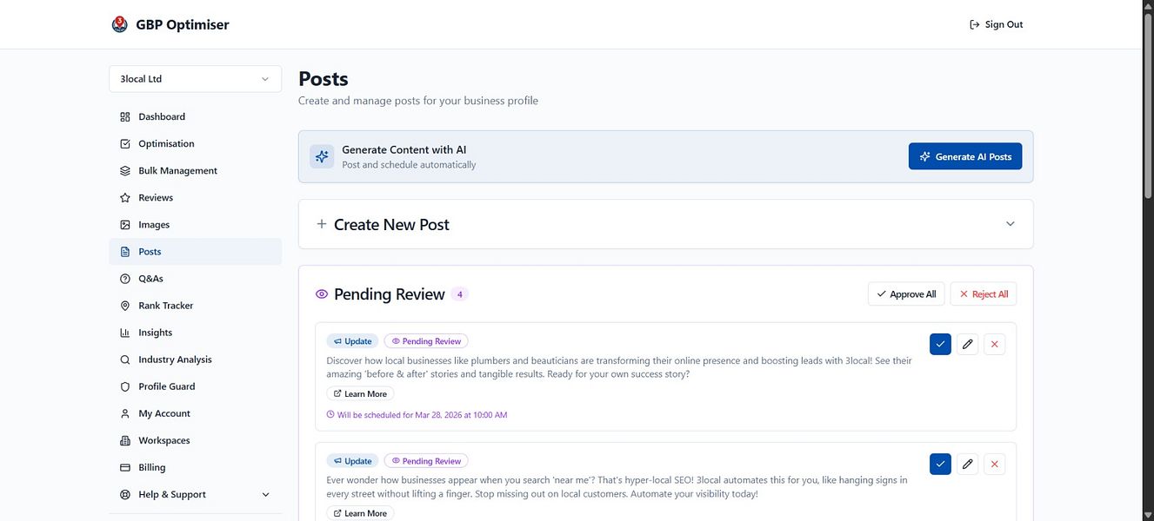Click the Posts page heading
This screenshot has width=1154, height=521.
pyautogui.click(x=324, y=78)
